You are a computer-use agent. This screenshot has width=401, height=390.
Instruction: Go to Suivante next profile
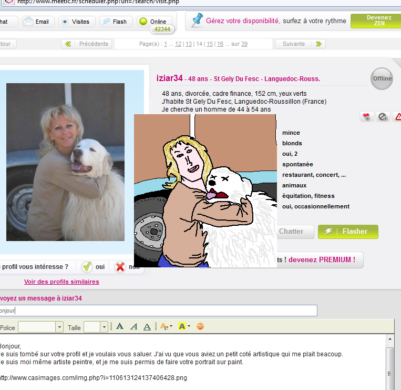[x=300, y=44]
